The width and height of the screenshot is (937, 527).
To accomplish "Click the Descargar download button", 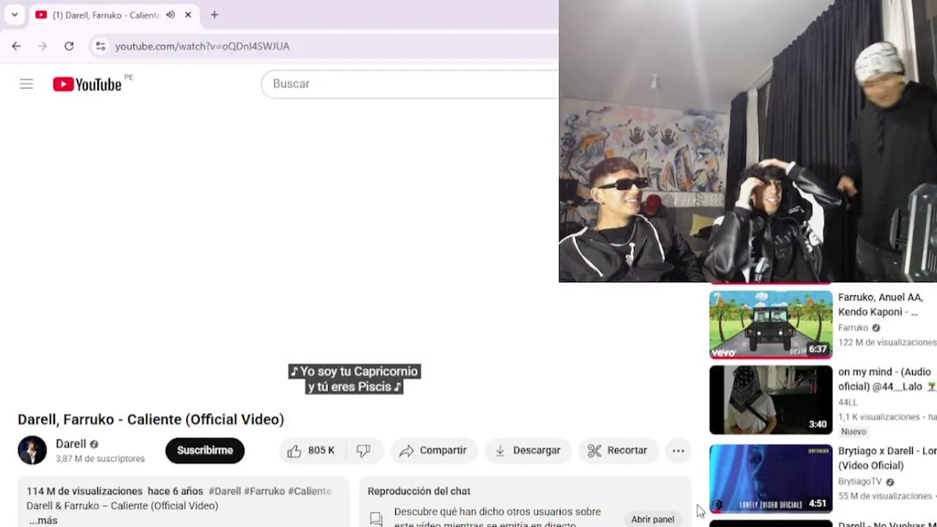I will pyautogui.click(x=527, y=451).
